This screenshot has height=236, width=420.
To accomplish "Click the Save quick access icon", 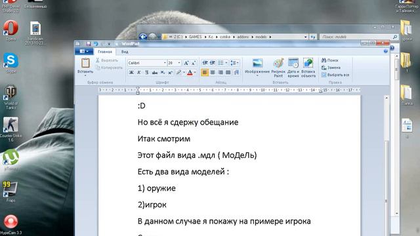I will point(88,44).
